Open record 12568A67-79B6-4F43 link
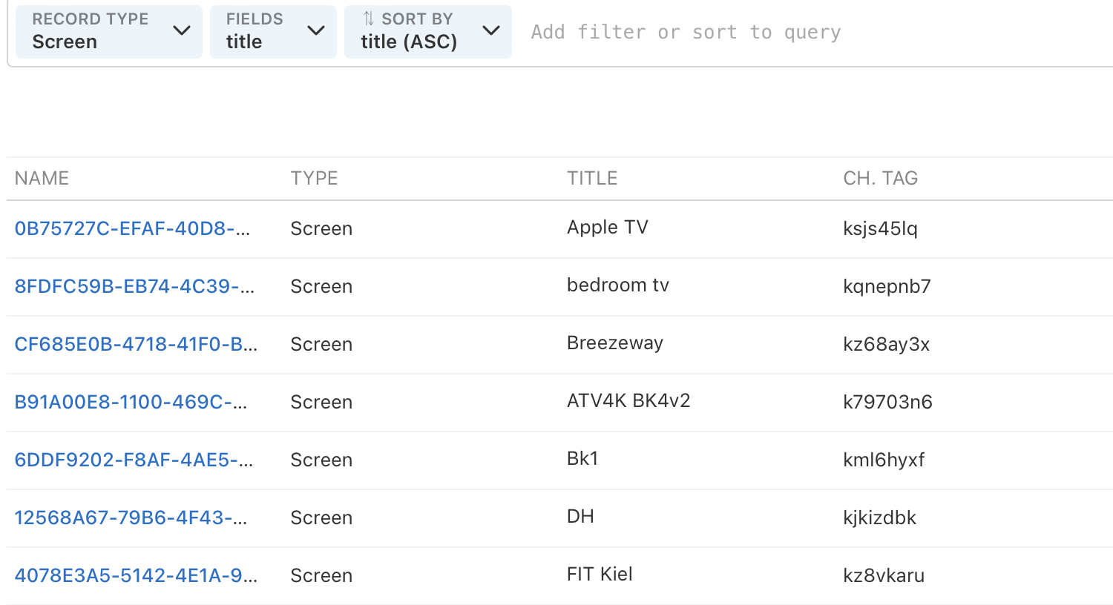The width and height of the screenshot is (1113, 605). click(x=131, y=518)
